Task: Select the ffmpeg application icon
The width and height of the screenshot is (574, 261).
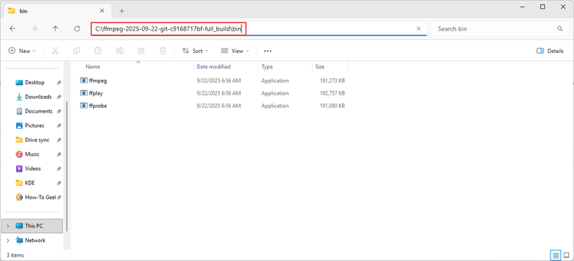Action: tap(83, 80)
